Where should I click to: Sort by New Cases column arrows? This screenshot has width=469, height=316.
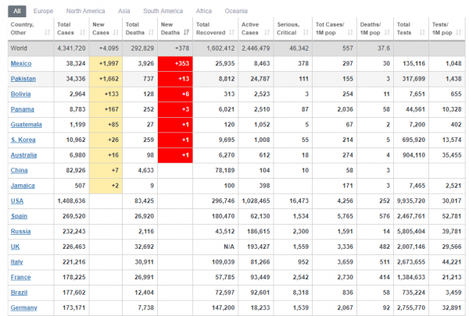coord(116,33)
